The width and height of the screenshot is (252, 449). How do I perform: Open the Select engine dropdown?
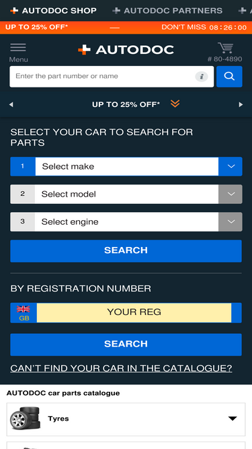pos(126,221)
